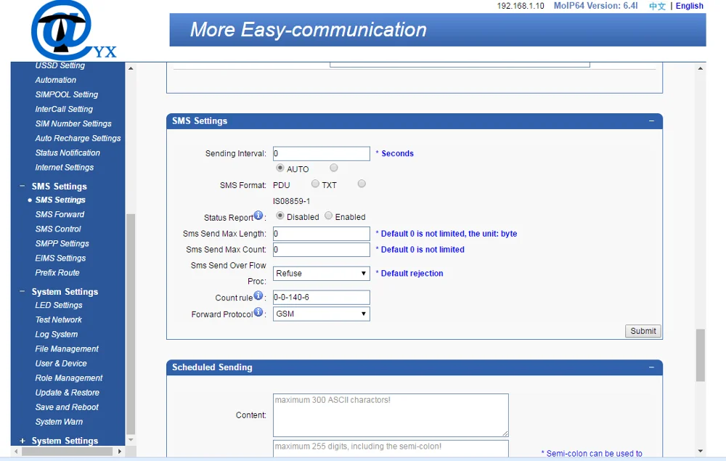Open EIMS Settings in the sidebar
The image size is (726, 461).
pyautogui.click(x=60, y=258)
